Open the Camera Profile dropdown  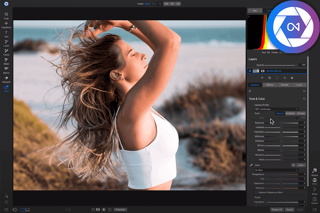(276, 109)
